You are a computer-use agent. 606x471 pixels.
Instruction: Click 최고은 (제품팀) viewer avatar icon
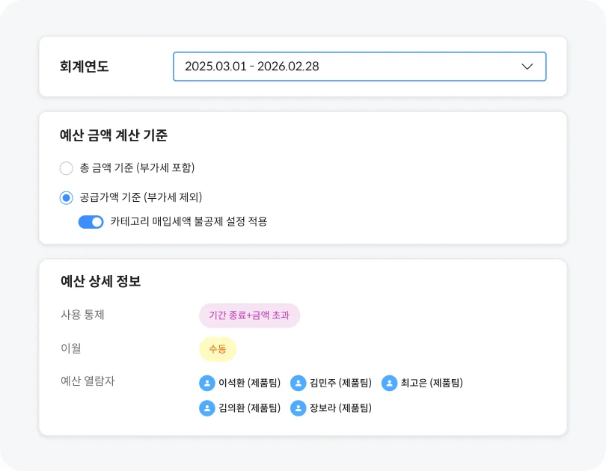388,384
